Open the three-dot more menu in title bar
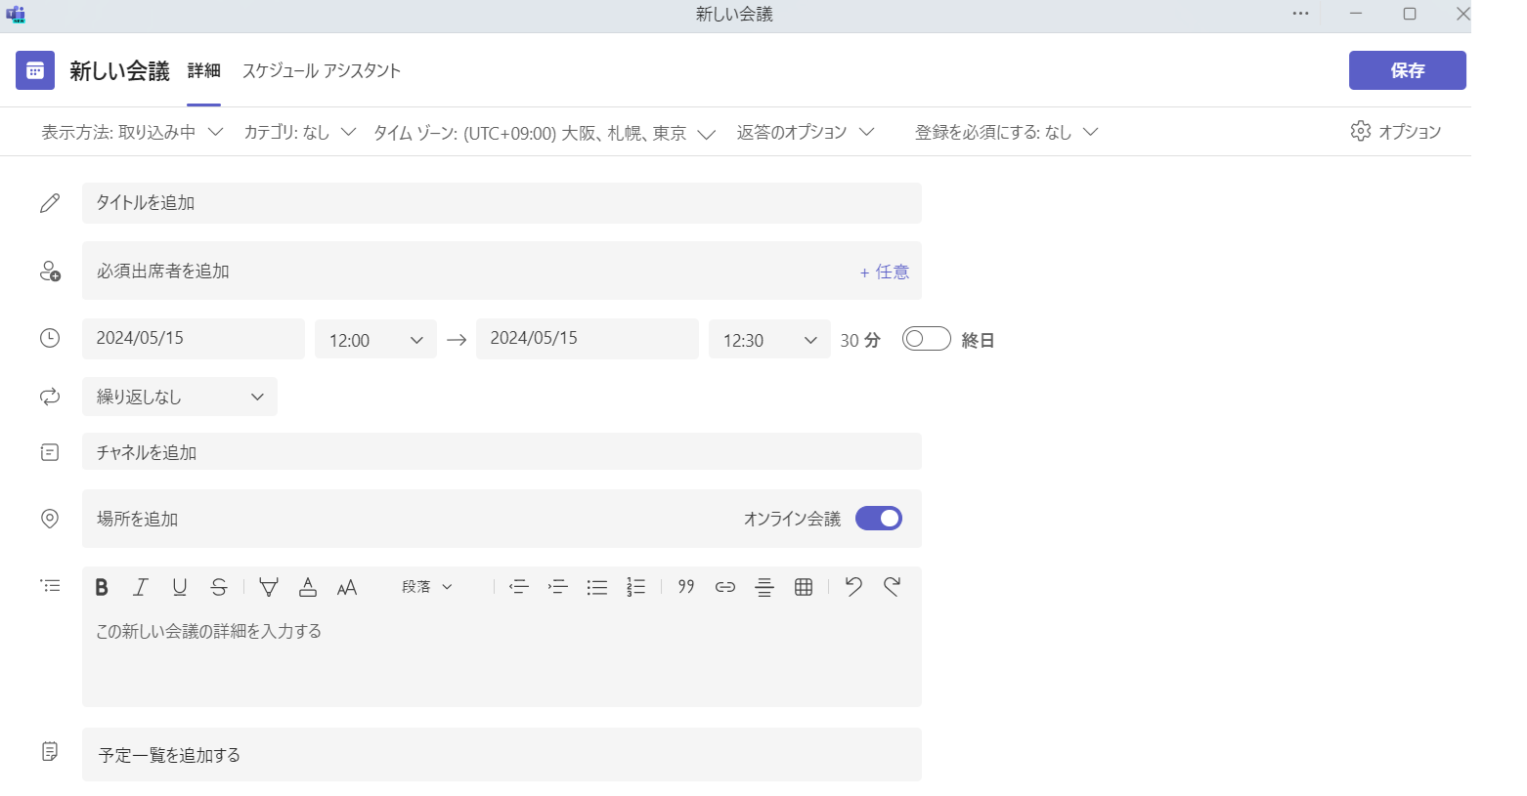This screenshot has width=1527, height=796. coord(1300,14)
